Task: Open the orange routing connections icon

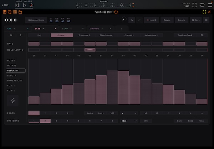Action: (10, 12)
